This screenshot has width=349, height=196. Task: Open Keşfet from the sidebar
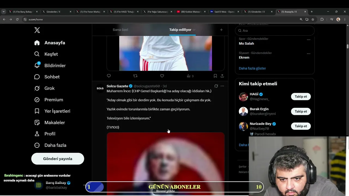pos(46,54)
